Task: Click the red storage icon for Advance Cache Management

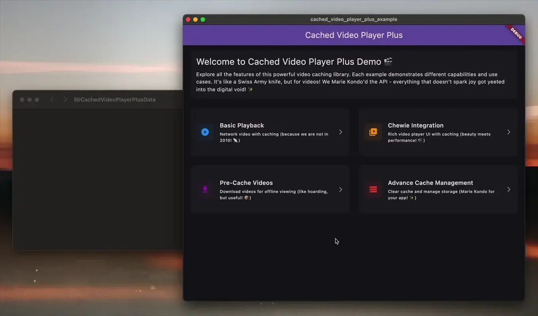Action: click(373, 190)
